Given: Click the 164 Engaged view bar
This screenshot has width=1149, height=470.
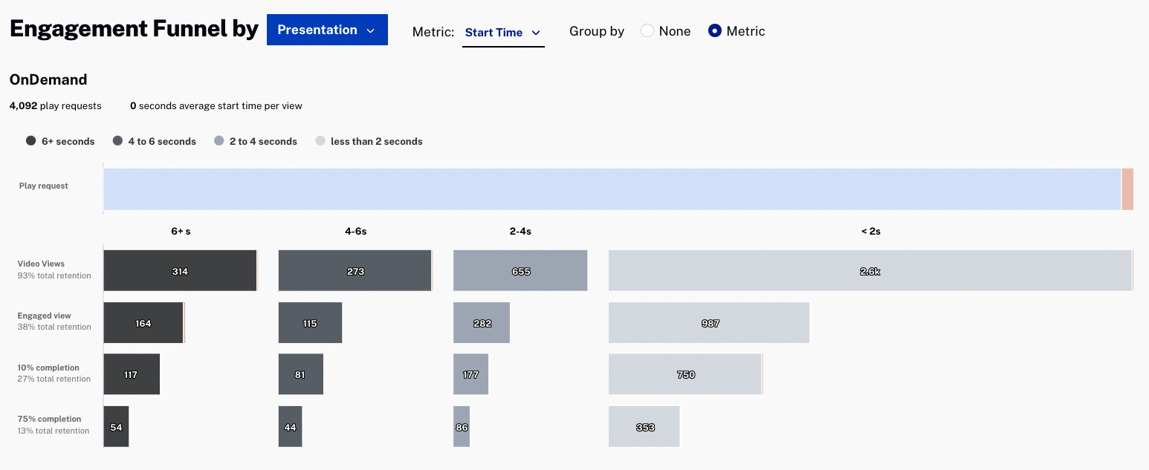Looking at the screenshot, I should [x=143, y=322].
